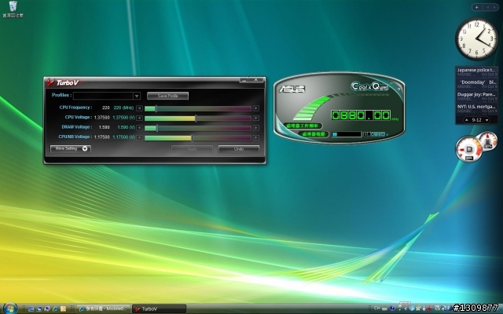This screenshot has height=314, width=503.
Task: Click the Cool & Quiet logo
Action: 370,86
